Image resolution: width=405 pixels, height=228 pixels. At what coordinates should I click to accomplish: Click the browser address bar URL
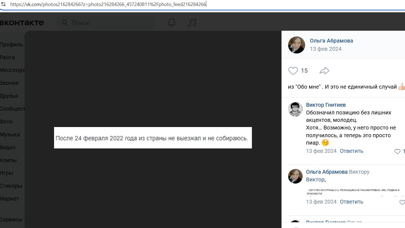[108, 4]
